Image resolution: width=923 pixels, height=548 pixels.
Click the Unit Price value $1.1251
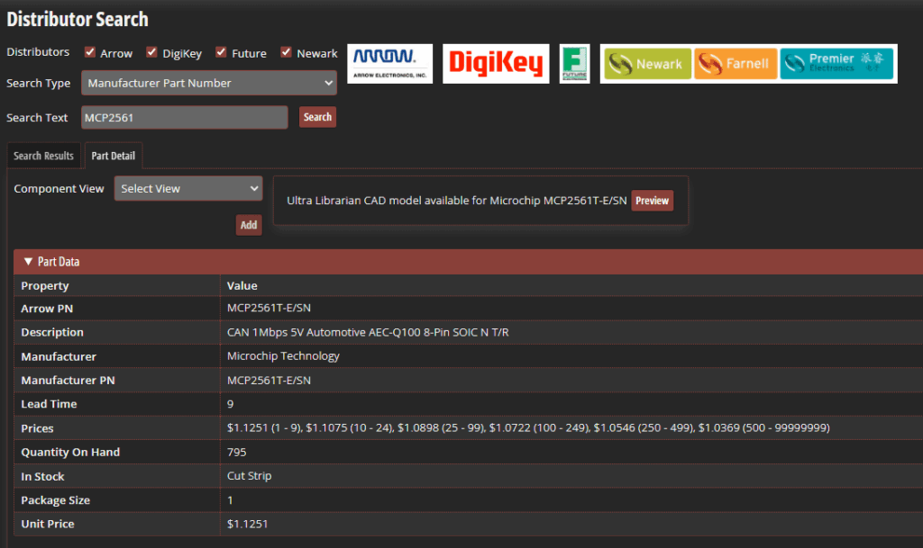tap(247, 524)
